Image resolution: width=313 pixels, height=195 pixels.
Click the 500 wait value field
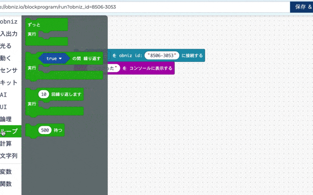coord(45,130)
